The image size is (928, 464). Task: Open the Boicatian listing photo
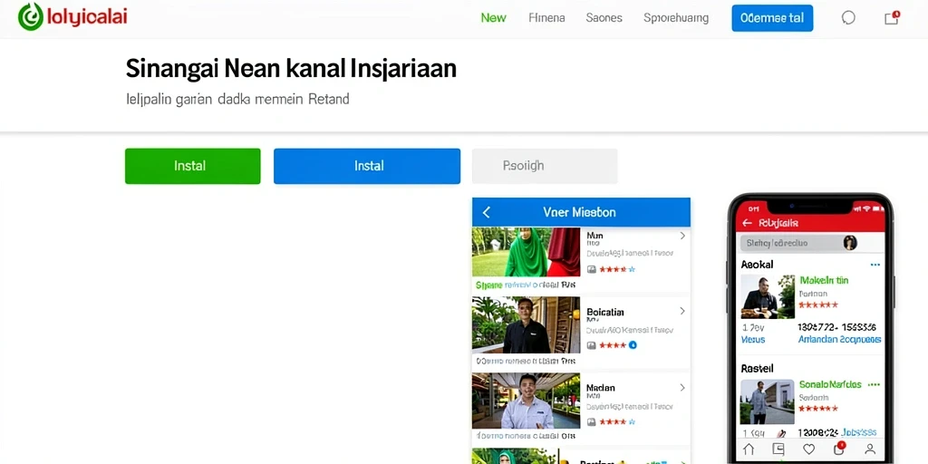click(x=526, y=325)
